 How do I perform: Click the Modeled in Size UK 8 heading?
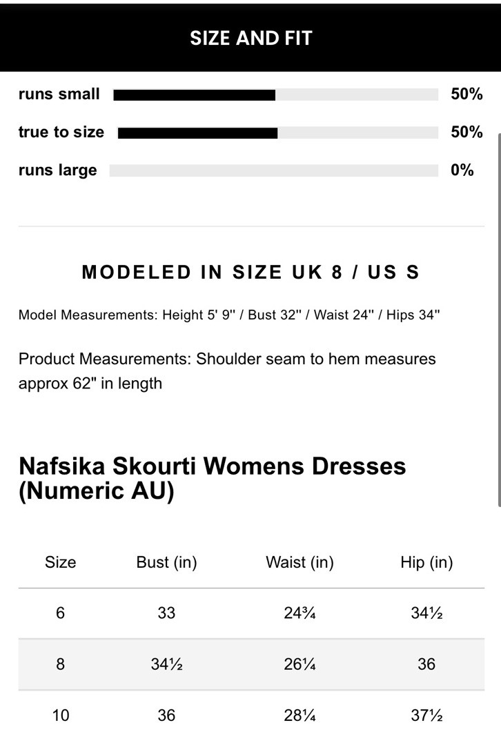click(x=250, y=273)
